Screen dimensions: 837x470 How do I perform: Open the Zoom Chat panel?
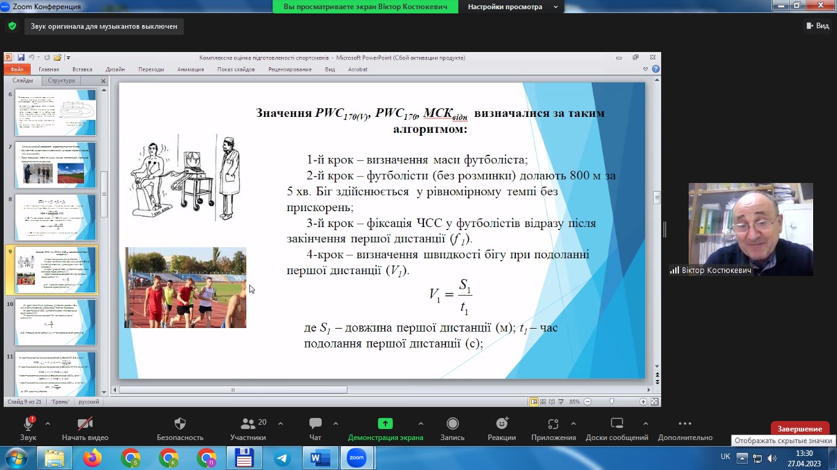[316, 424]
